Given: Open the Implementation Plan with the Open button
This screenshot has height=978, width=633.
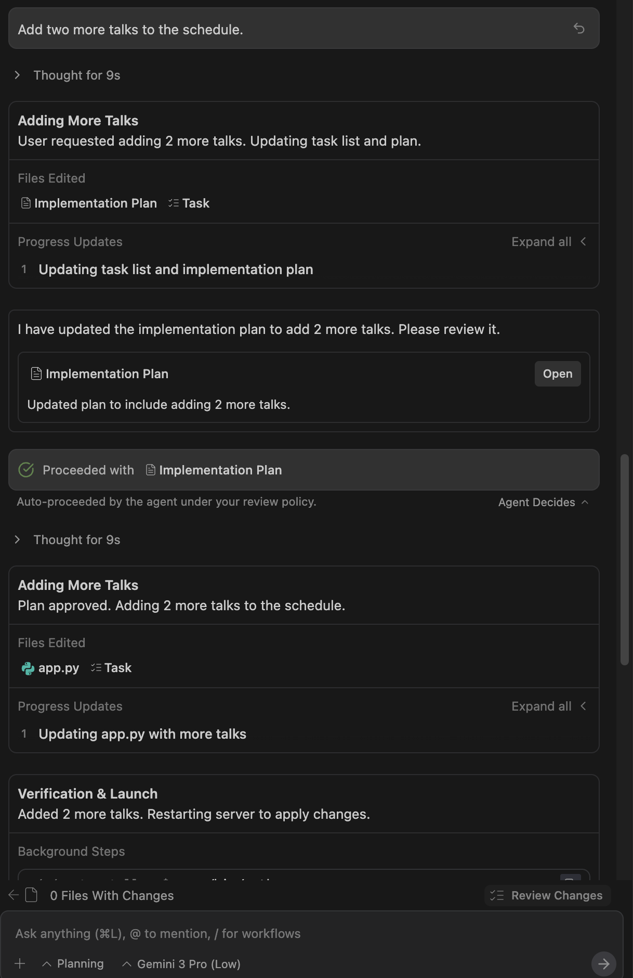Looking at the screenshot, I should coord(557,374).
